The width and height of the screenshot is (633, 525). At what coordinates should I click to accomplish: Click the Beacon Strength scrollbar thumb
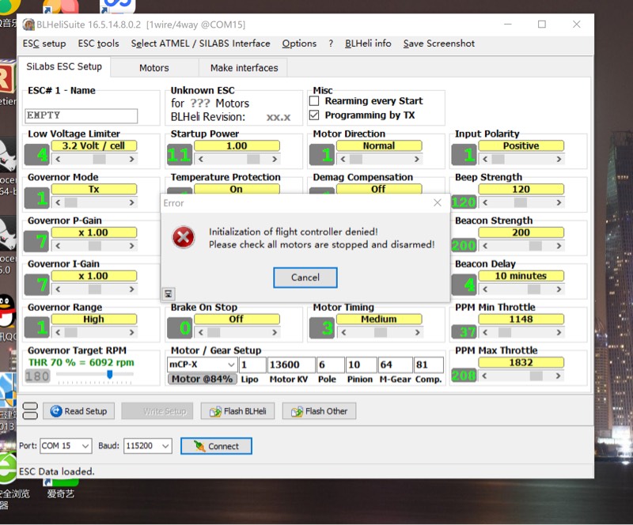point(536,246)
